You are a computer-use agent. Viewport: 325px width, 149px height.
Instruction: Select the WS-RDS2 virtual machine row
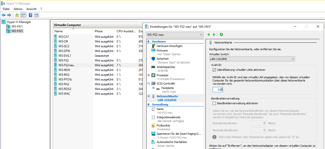click(x=98, y=89)
